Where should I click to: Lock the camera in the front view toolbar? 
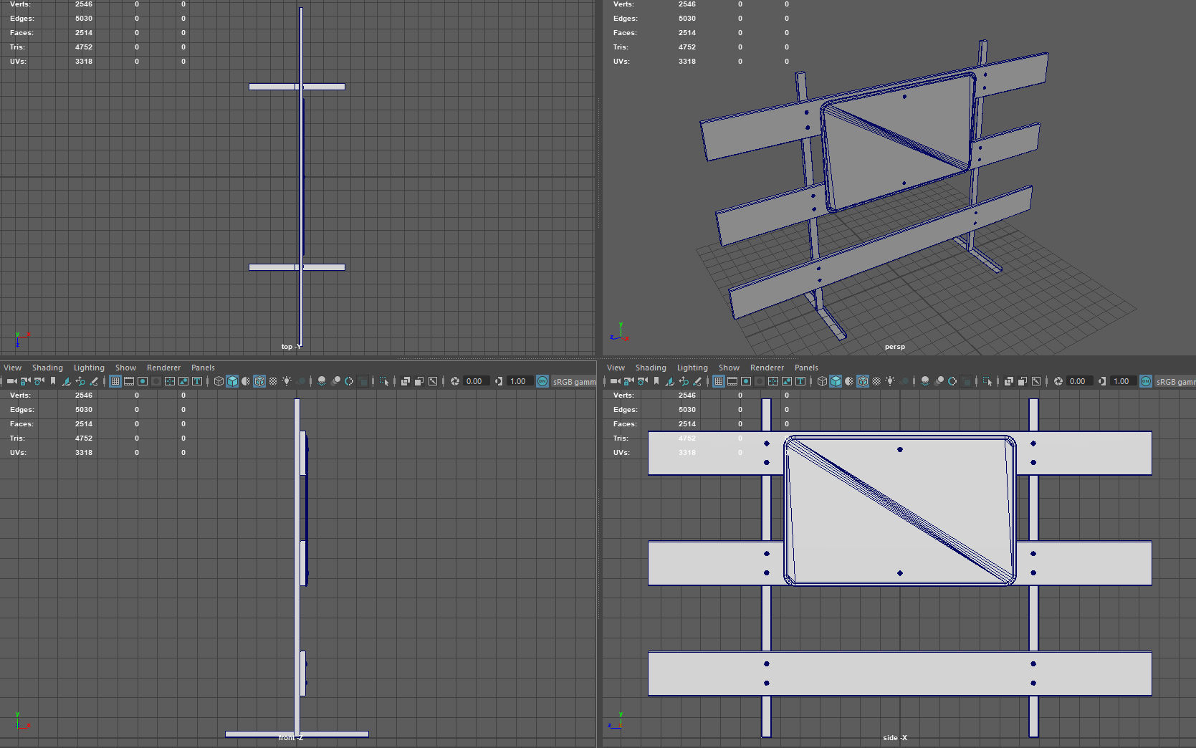tap(25, 381)
